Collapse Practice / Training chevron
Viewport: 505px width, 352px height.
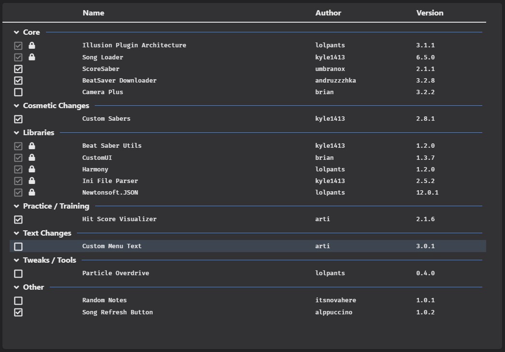tap(16, 206)
